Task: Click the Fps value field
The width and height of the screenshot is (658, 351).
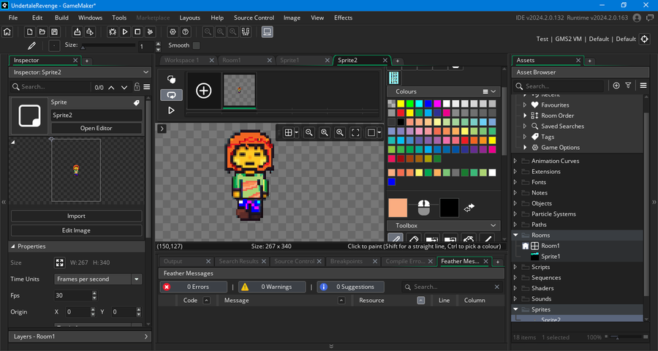Action: coord(72,295)
